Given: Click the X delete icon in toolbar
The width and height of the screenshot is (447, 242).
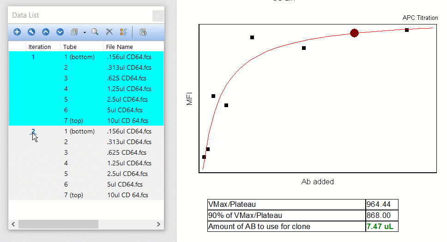Looking at the screenshot, I should coord(109,32).
